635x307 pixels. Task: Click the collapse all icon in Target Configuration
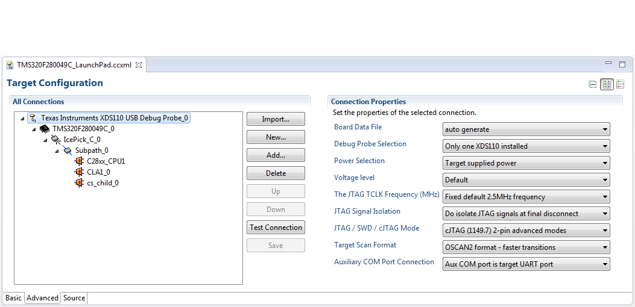pyautogui.click(x=593, y=84)
